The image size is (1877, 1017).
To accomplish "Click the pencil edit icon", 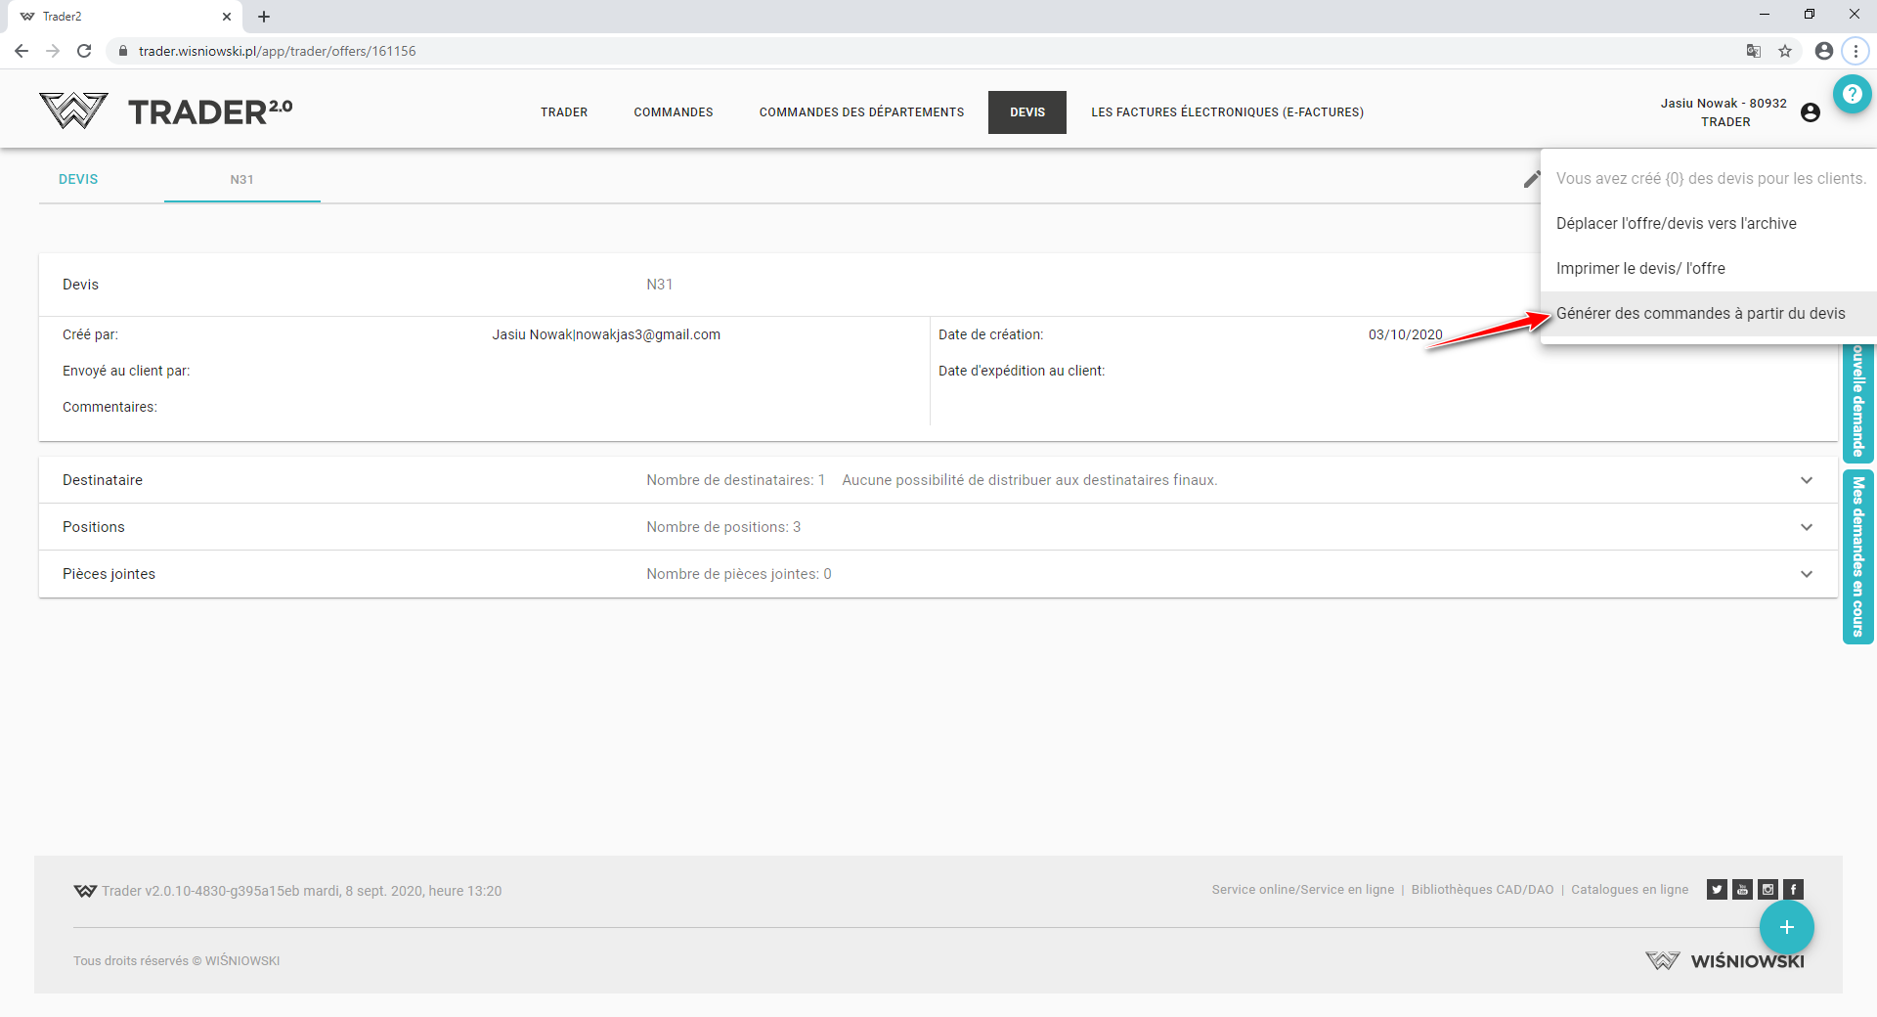I will coord(1531,180).
